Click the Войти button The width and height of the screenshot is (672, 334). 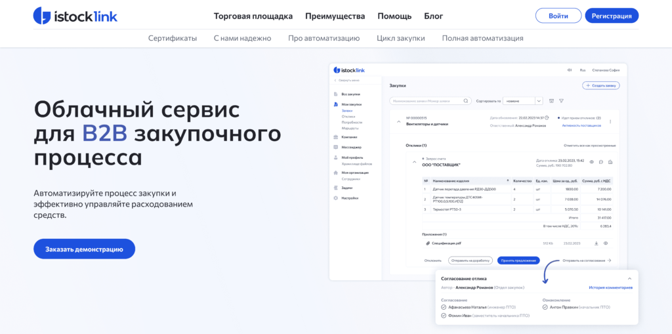click(558, 16)
